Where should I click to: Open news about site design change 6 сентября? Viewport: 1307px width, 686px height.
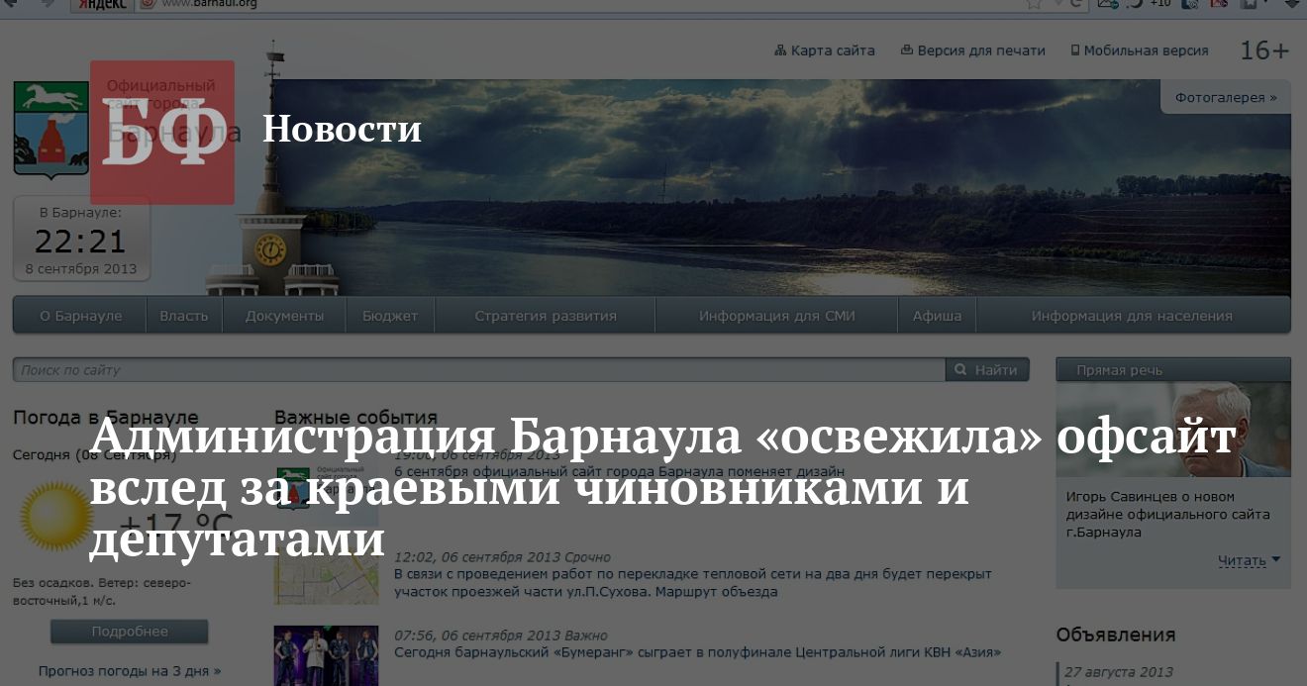620,472
